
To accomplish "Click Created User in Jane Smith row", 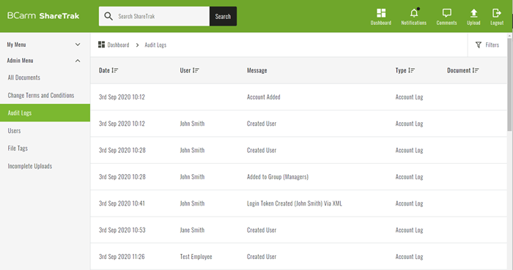I will 262,230.
